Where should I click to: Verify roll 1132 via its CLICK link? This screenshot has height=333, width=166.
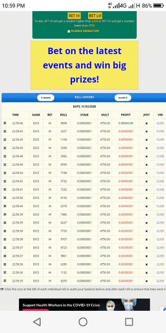(160, 272)
